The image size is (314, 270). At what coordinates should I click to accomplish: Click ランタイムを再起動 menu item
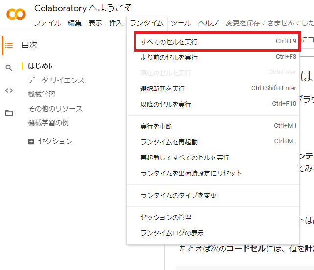169,142
